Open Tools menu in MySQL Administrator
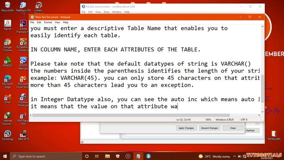284x160 pixels. pyautogui.click(x=106, y=12)
